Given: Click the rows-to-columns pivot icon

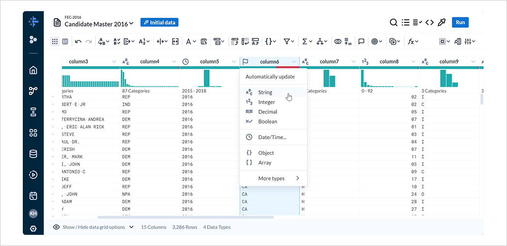Looking at the screenshot, I should pyautogui.click(x=235, y=41).
